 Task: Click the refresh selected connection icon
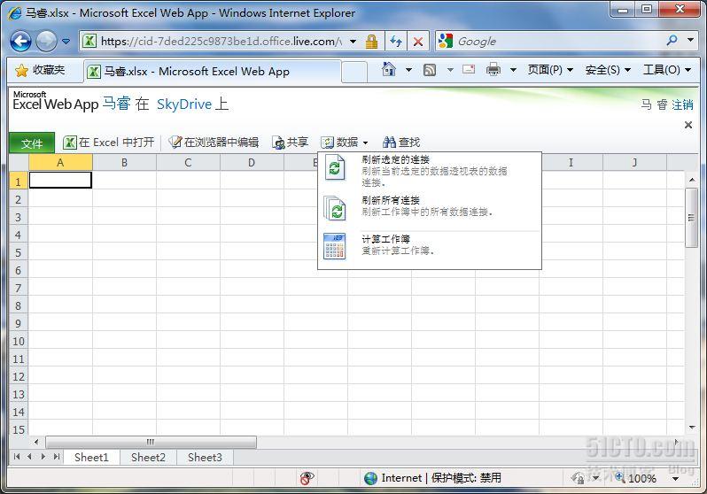335,167
